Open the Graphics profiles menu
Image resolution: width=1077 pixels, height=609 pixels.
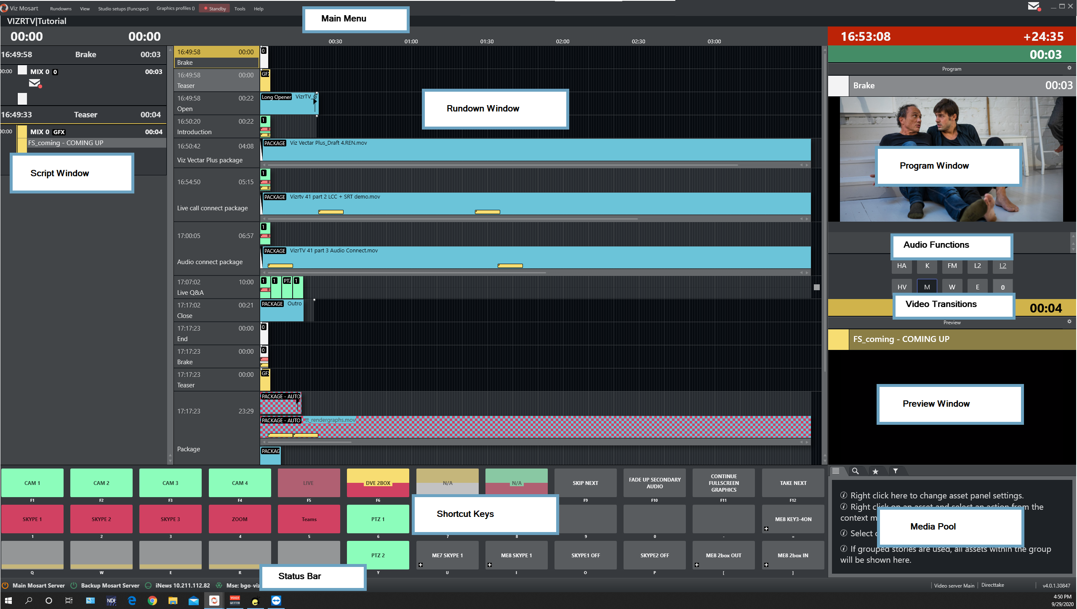click(x=176, y=8)
